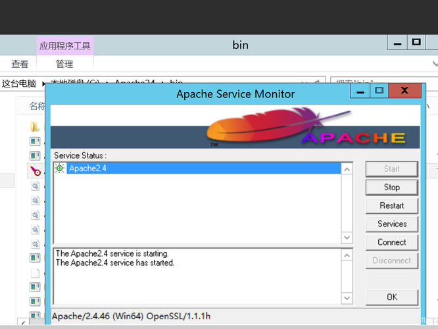Click the Apache/2.4.46 version status bar text
This screenshot has height=329, width=438.
131,316
